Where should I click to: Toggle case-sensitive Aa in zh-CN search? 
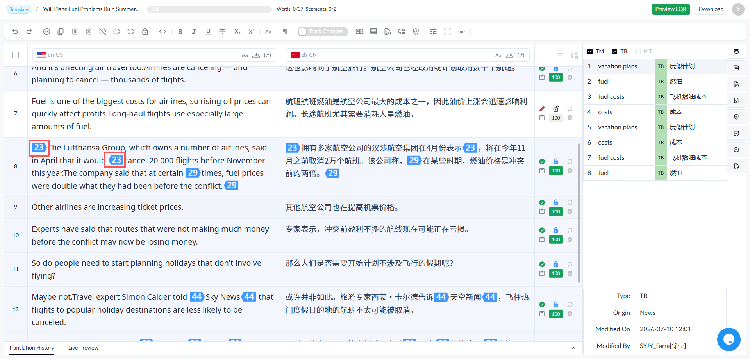pos(498,55)
